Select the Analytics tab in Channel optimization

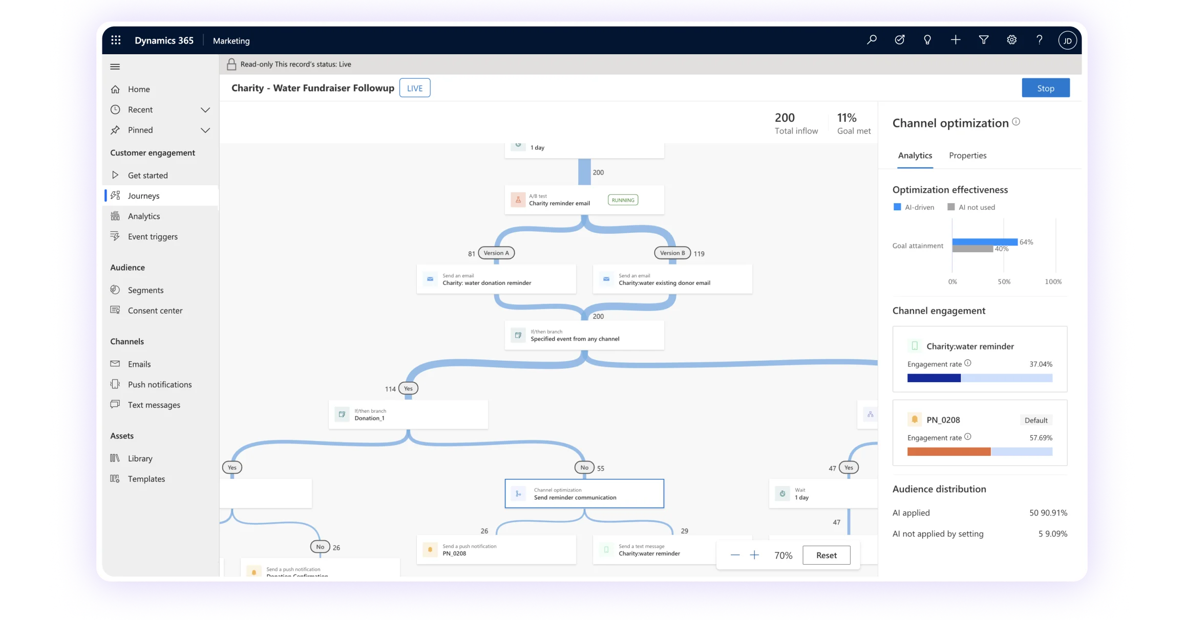coord(915,156)
